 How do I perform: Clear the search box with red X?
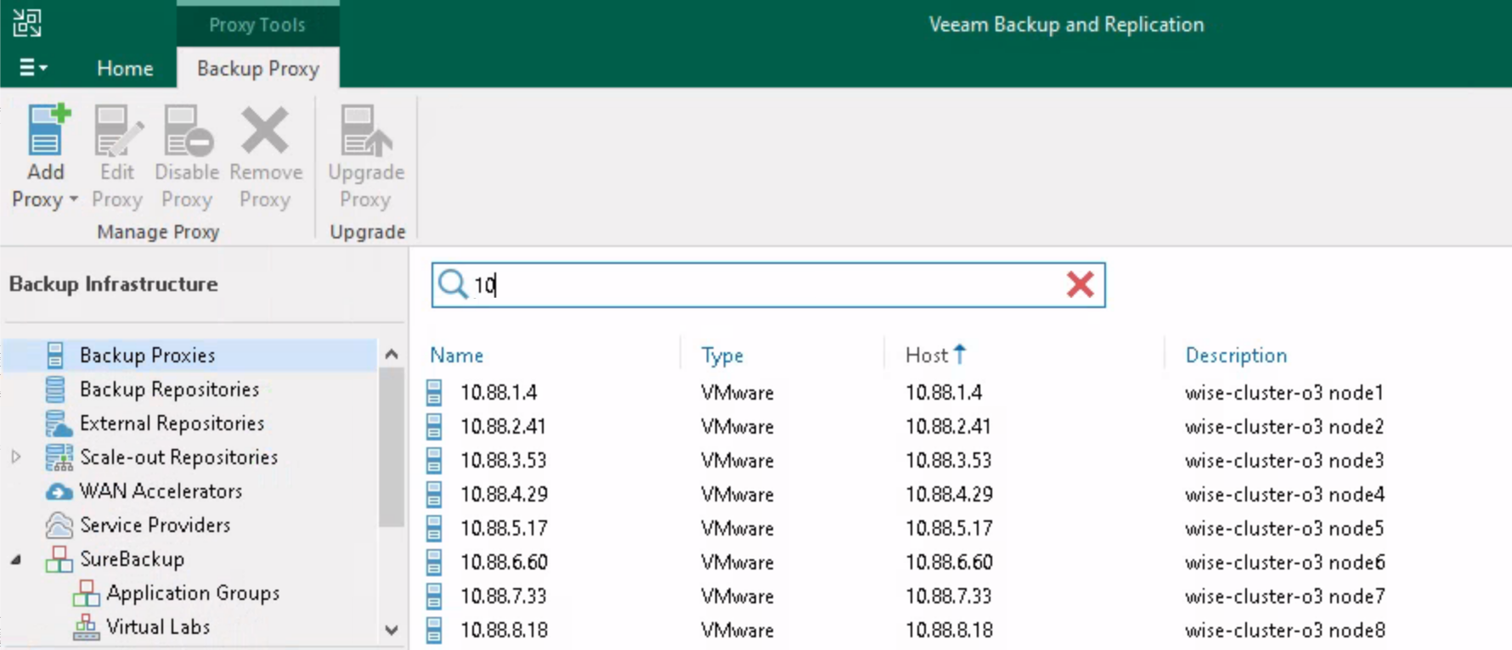(1080, 284)
